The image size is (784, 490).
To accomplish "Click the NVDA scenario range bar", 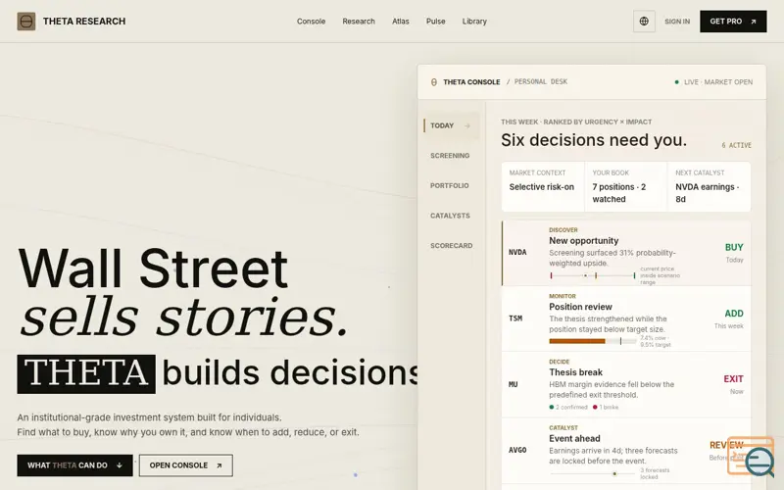I will click(x=593, y=275).
